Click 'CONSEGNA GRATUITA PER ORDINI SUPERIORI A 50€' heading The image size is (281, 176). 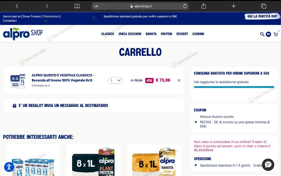232,73
